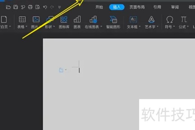
Task: Expand the paste options arrow in document
Action: pos(66,70)
